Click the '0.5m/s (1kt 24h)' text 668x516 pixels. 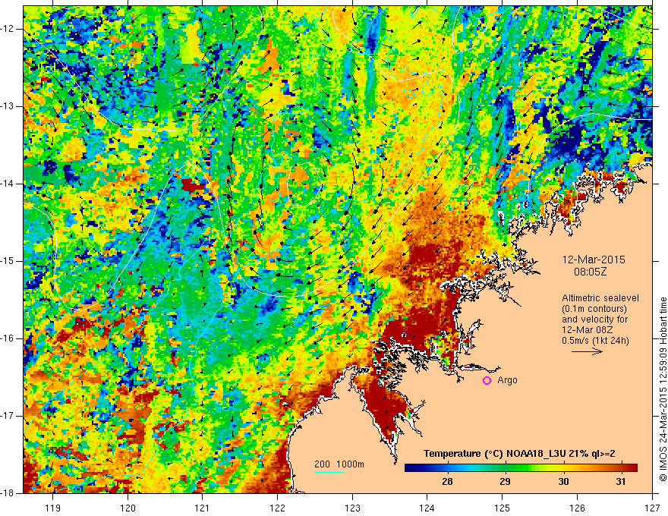(596, 340)
